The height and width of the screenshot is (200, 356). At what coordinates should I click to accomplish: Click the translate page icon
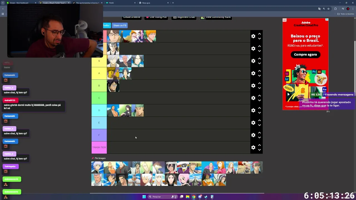tap(319, 9)
